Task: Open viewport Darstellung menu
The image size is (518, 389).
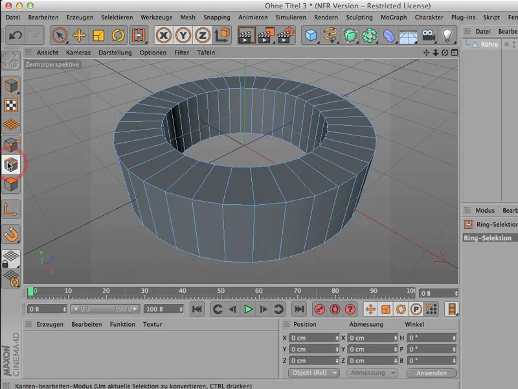Action: pyautogui.click(x=115, y=53)
